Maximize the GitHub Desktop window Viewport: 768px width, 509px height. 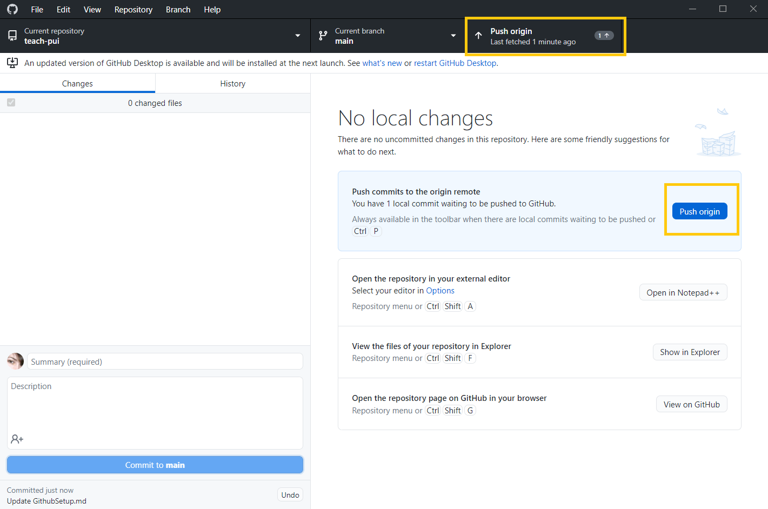[723, 9]
